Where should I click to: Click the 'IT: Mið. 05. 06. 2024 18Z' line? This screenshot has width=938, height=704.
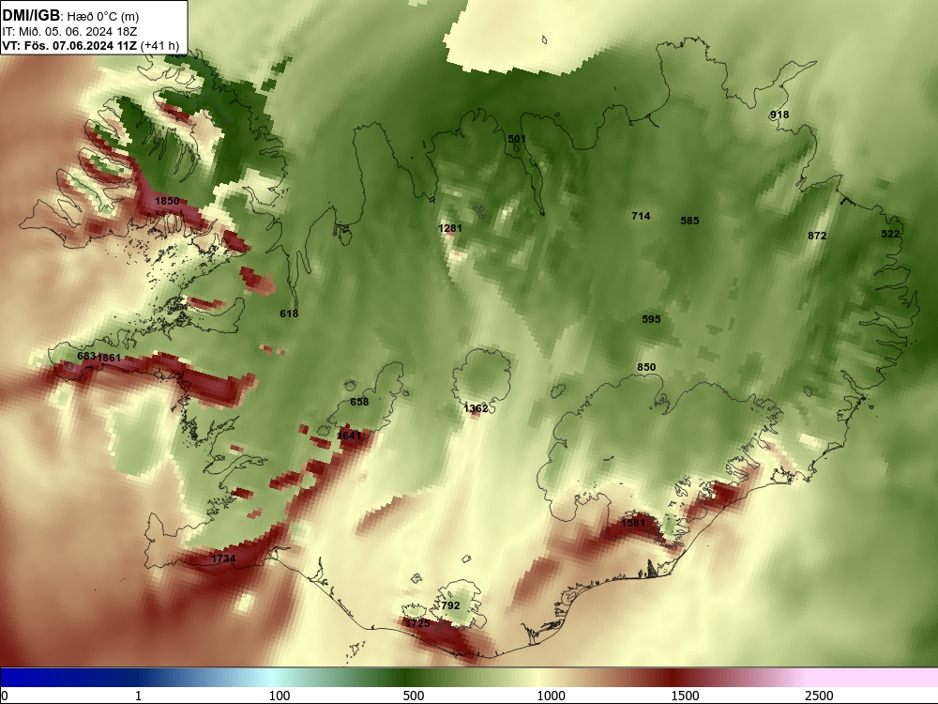point(69,32)
